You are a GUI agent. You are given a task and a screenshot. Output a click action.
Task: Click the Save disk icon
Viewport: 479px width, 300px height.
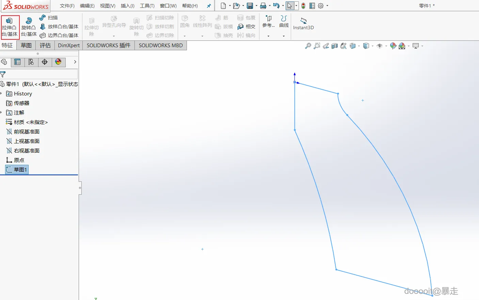pyautogui.click(x=250, y=6)
